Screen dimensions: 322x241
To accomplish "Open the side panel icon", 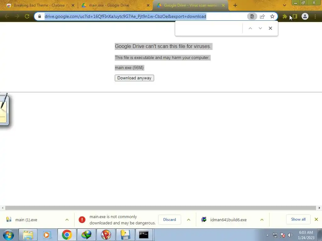I will (295, 16).
